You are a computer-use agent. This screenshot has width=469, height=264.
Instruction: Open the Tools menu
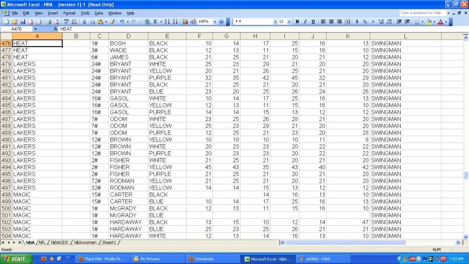pyautogui.click(x=85, y=13)
